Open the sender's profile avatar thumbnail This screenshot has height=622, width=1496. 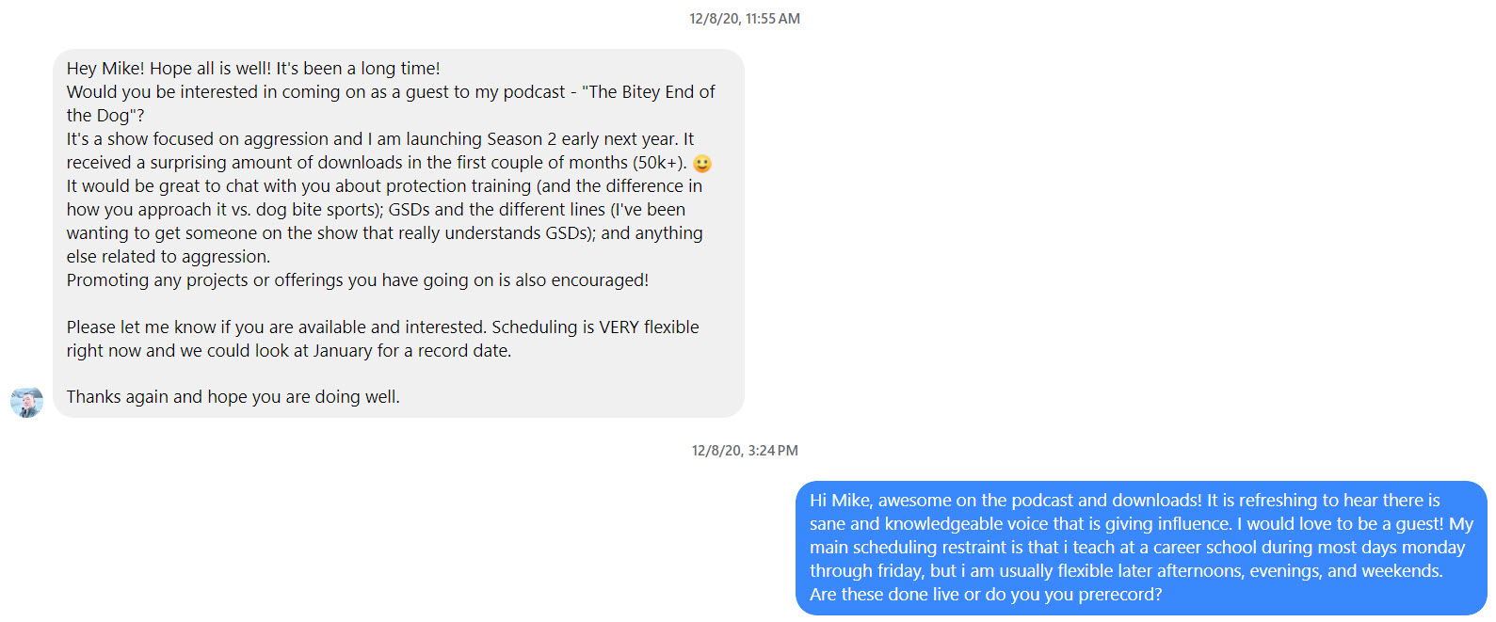[26, 402]
